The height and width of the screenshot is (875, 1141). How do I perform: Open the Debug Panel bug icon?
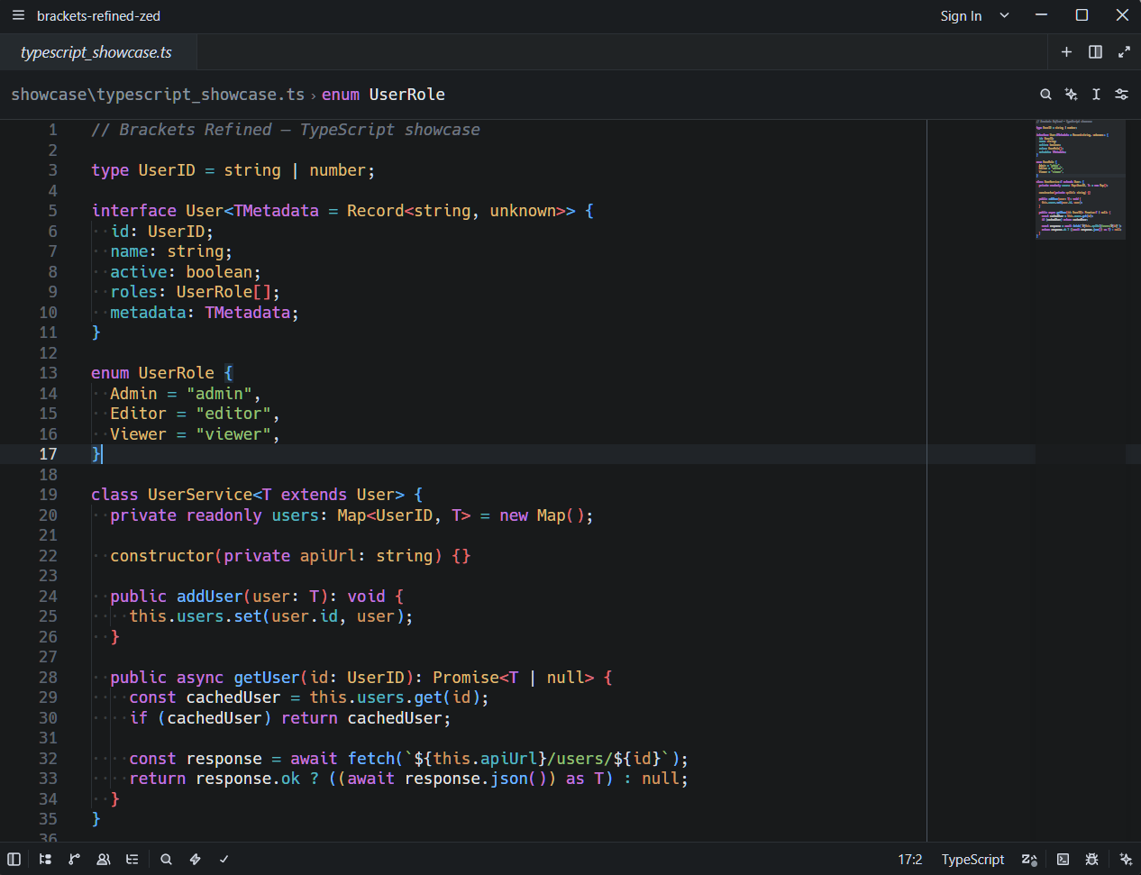coord(1091,860)
